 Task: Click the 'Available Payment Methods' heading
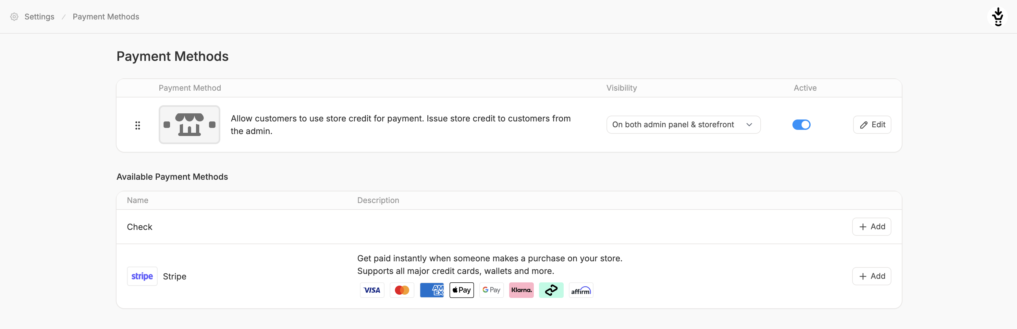point(172,177)
